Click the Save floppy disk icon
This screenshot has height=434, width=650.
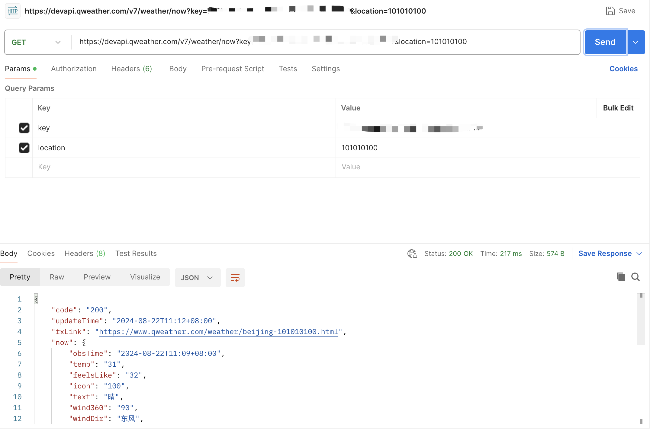(610, 11)
